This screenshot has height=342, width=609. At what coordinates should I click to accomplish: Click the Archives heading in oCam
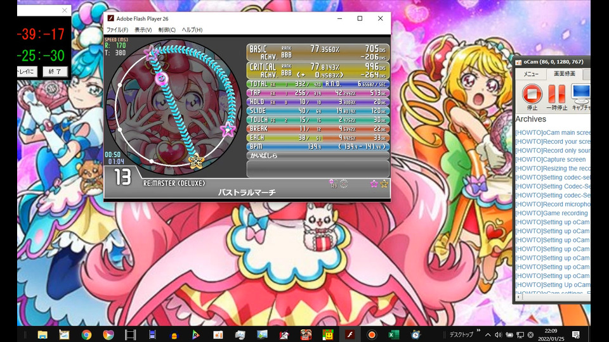[530, 119]
